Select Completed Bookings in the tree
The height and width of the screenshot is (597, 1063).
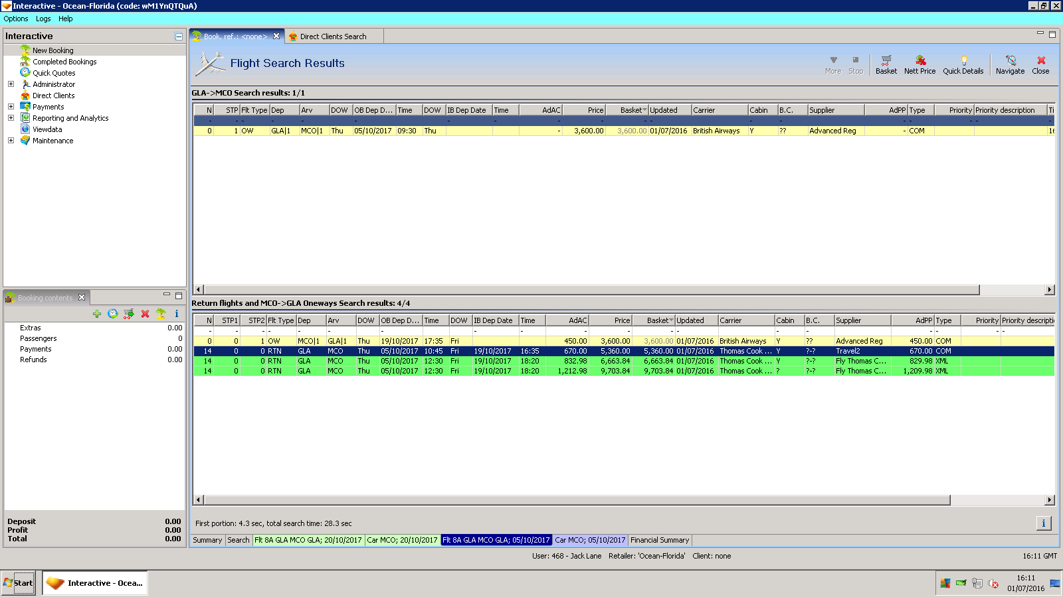point(64,62)
